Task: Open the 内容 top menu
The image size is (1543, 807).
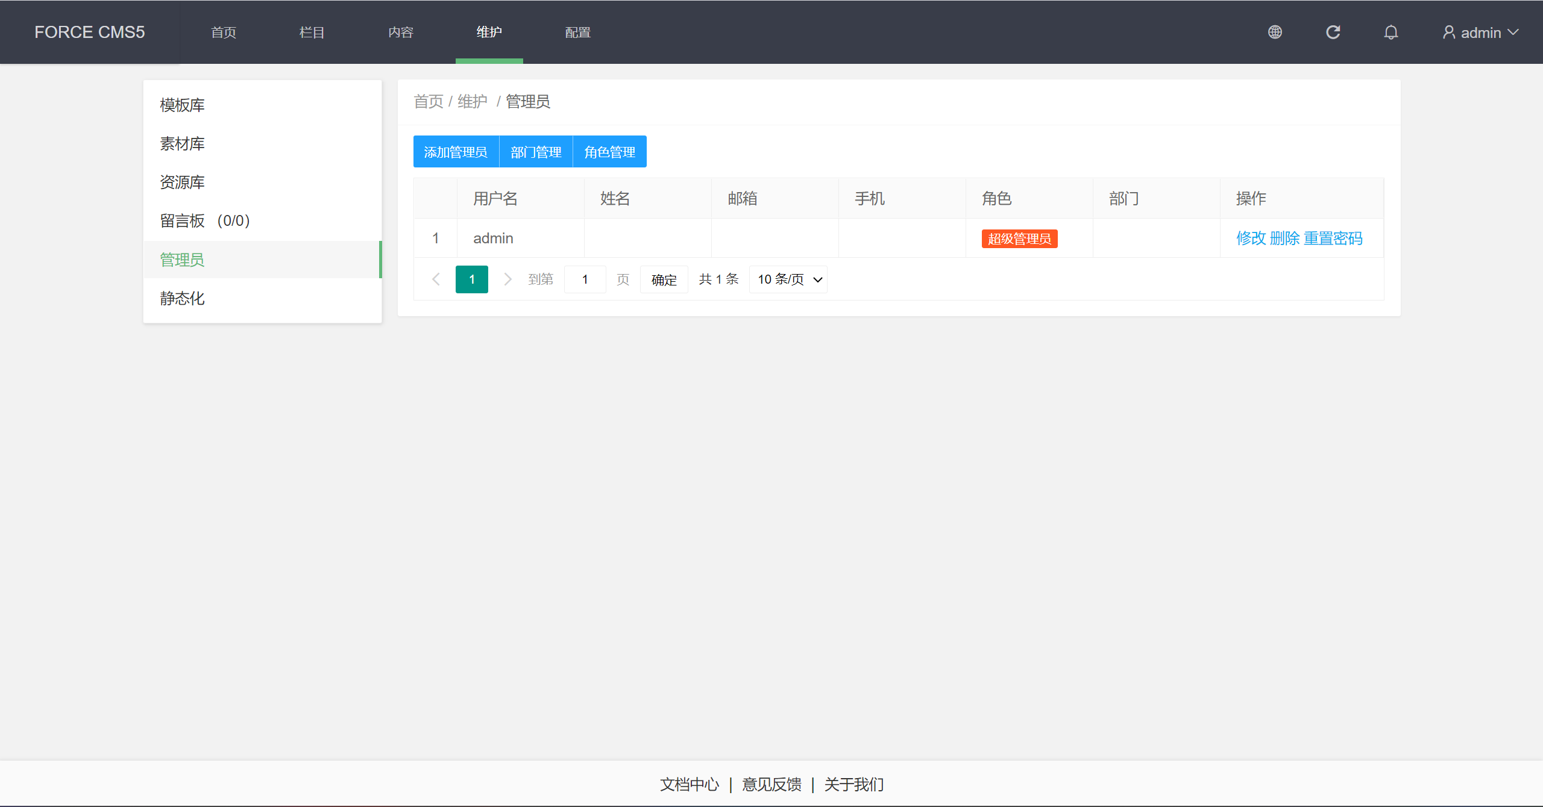Action: (x=401, y=32)
